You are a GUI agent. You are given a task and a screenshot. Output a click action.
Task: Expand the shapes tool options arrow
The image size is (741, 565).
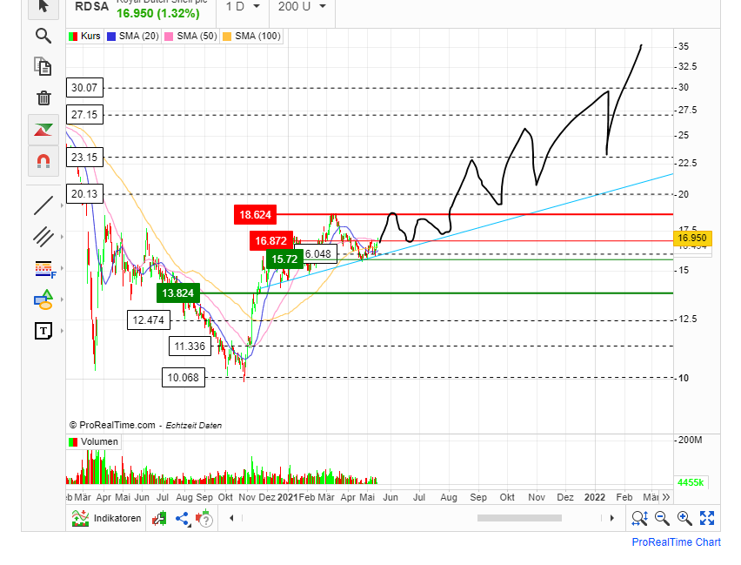(x=62, y=299)
